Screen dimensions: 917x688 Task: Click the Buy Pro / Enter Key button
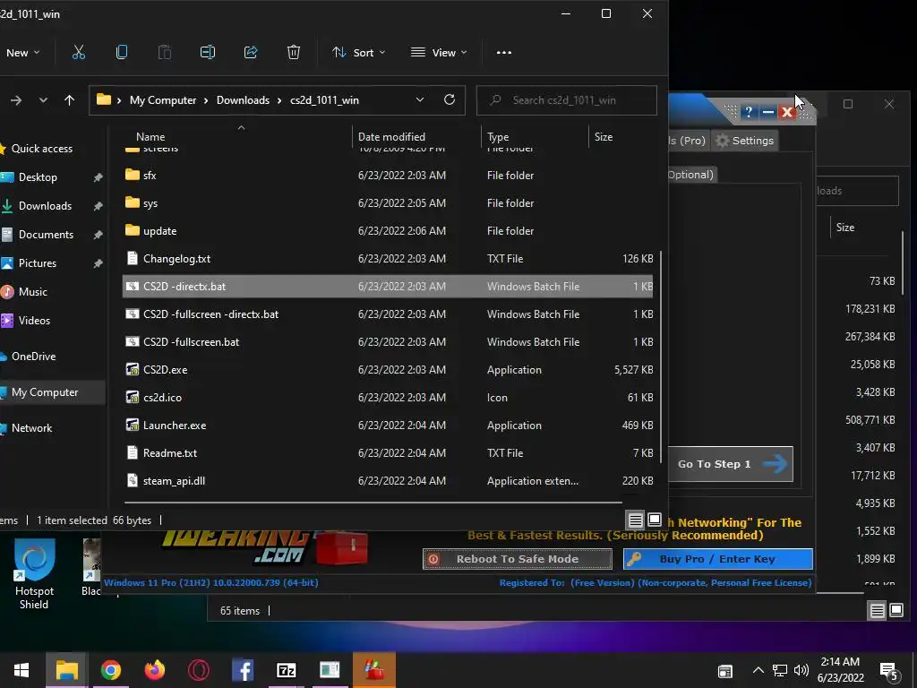(x=718, y=559)
